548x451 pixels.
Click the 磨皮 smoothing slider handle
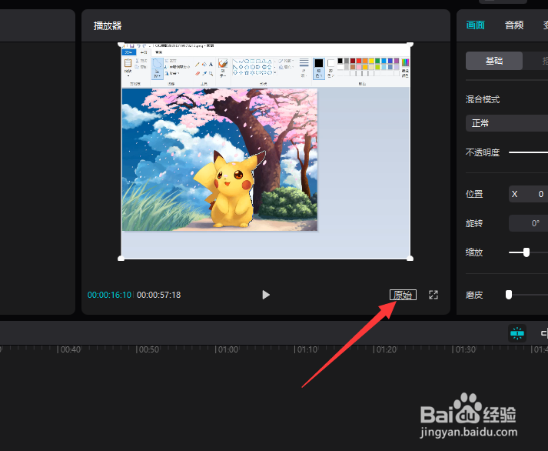509,295
